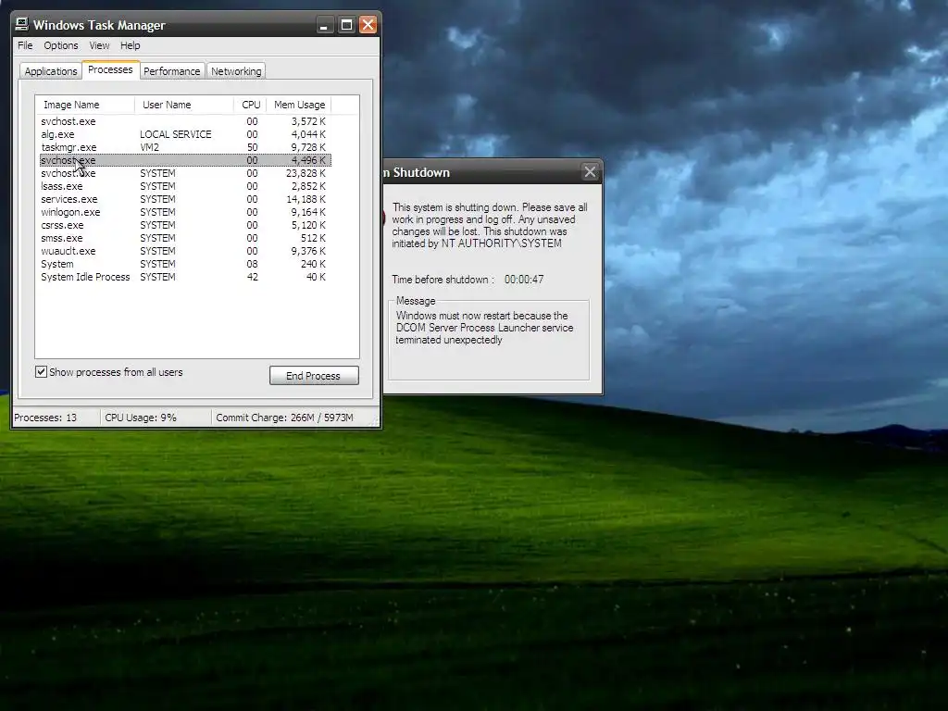The image size is (948, 711).
Task: Switch to the Performance tab
Action: tap(171, 71)
